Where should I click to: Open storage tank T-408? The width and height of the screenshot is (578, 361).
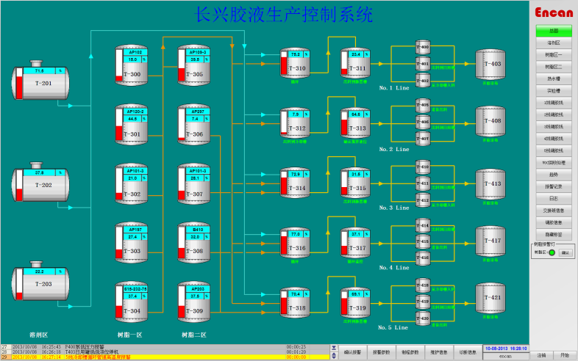tap(490, 122)
